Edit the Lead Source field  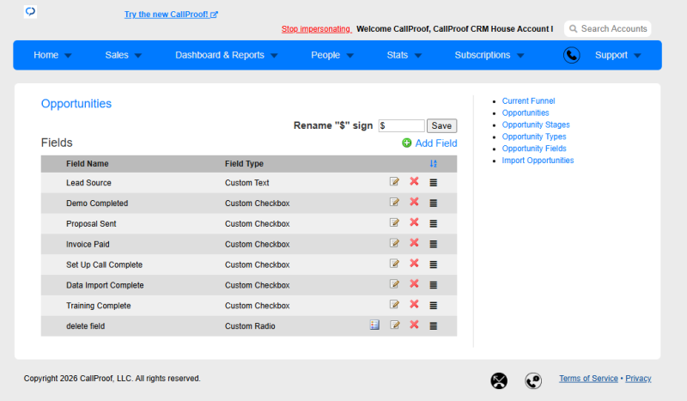click(x=394, y=181)
